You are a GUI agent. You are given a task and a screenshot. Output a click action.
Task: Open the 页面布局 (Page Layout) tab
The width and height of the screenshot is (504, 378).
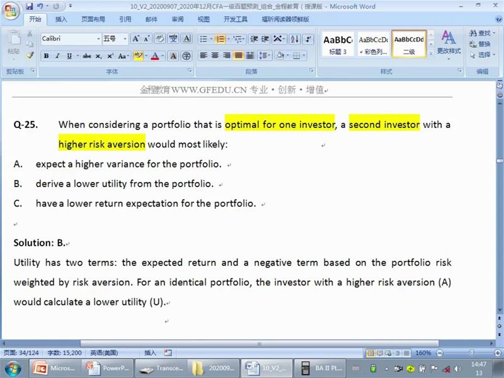coord(93,20)
